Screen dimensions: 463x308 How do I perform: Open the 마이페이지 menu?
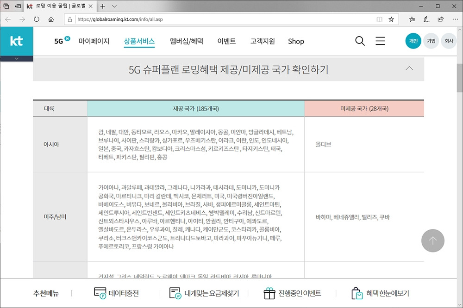tap(94, 41)
